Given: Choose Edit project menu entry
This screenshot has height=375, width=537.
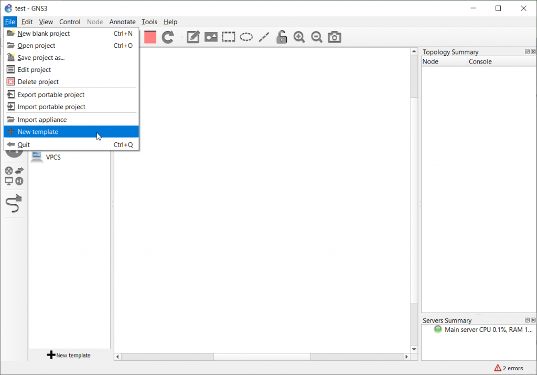Looking at the screenshot, I should 71,70.
